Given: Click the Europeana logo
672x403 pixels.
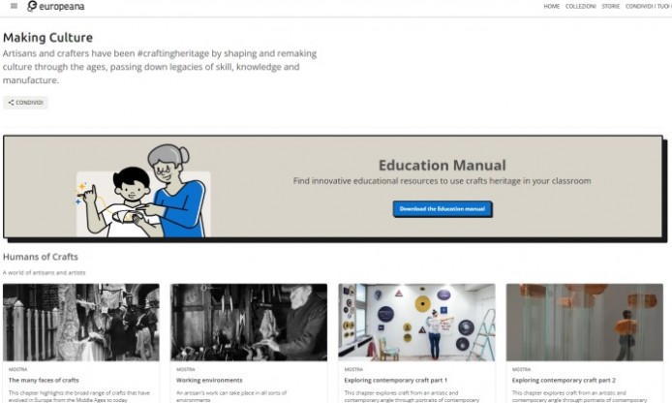Looking at the screenshot, I should [x=56, y=6].
